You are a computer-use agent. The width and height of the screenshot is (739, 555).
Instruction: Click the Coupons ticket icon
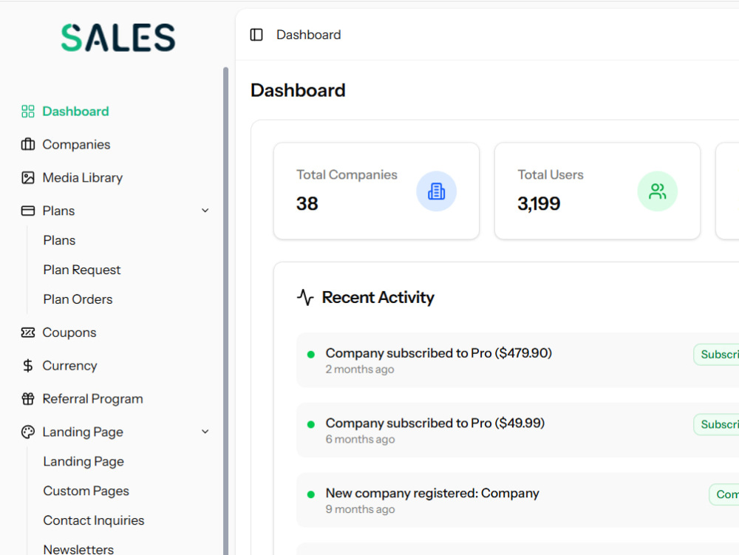pyautogui.click(x=28, y=333)
